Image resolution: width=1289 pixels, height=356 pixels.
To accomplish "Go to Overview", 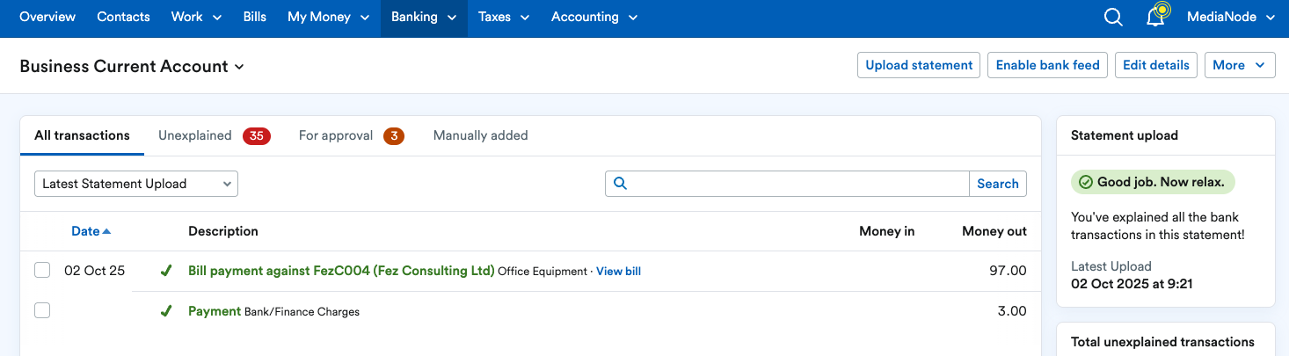I will tap(47, 17).
